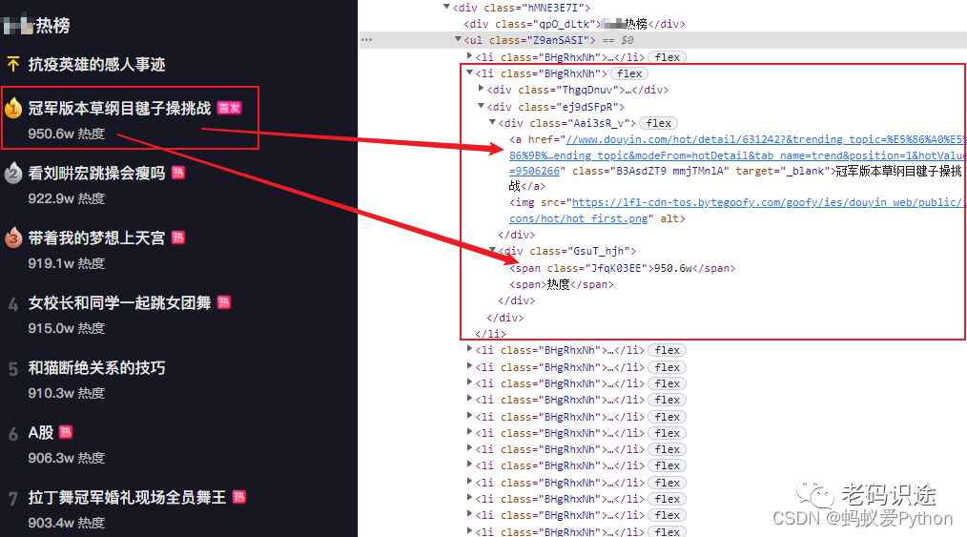Click rank number 7 in the hot list
Screen dimensions: 967x537
tap(13, 498)
